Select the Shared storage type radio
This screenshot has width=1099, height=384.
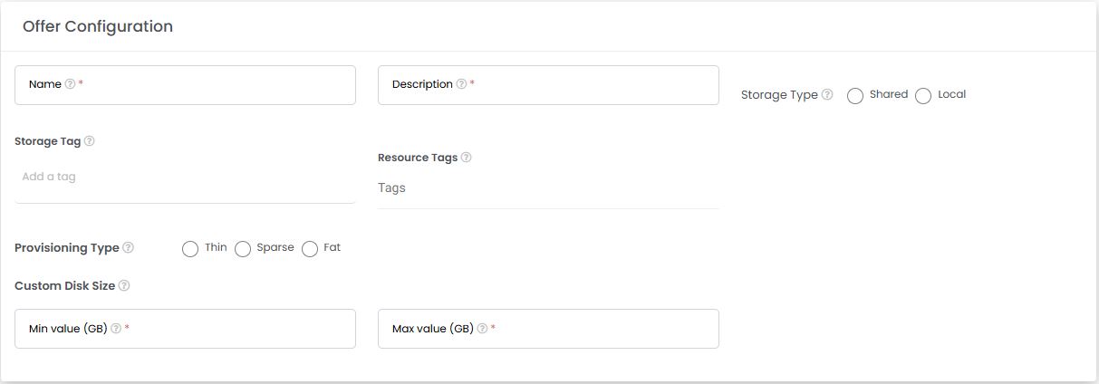pos(855,96)
